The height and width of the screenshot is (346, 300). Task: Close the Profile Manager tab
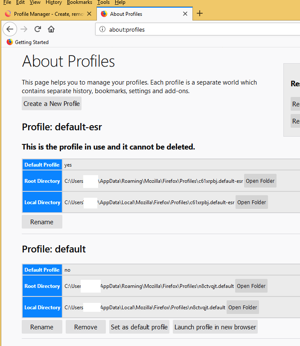[89, 14]
